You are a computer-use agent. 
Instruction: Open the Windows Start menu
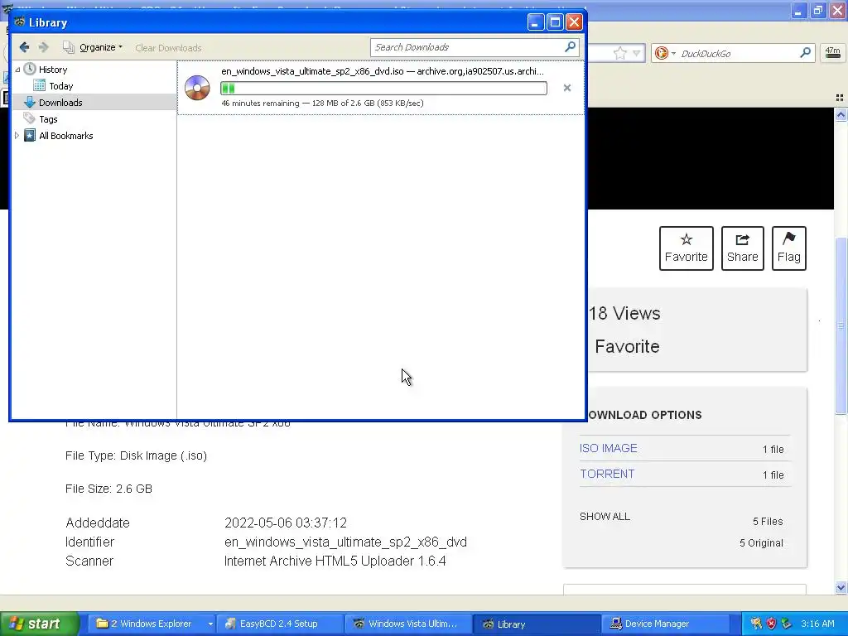(38, 624)
